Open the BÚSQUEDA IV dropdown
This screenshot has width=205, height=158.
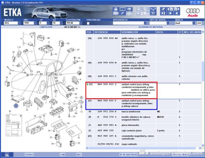(x=145, y=23)
